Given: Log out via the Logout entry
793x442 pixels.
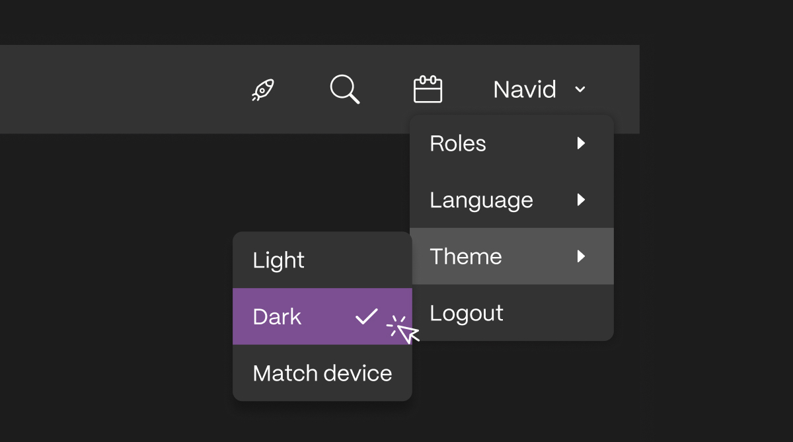Looking at the screenshot, I should pos(511,313).
